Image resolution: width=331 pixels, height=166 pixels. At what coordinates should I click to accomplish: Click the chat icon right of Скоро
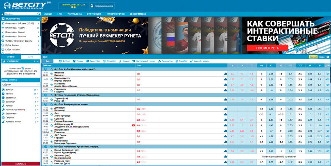tap(328, 57)
